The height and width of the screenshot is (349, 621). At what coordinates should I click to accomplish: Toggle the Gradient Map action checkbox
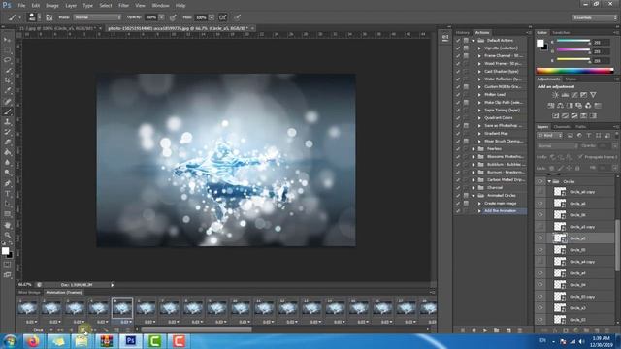click(x=458, y=134)
